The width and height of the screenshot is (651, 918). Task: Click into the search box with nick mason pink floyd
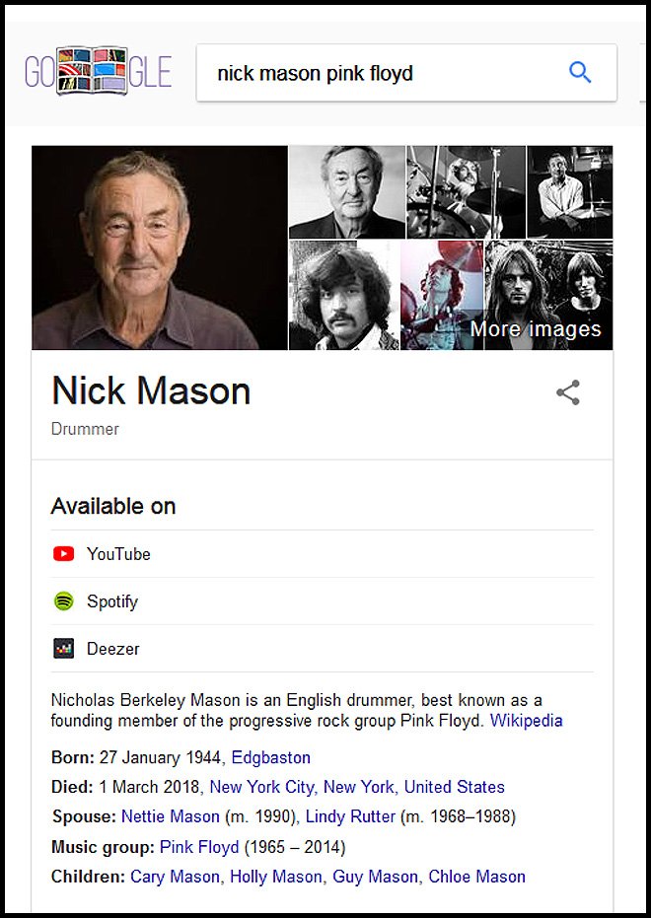[406, 73]
